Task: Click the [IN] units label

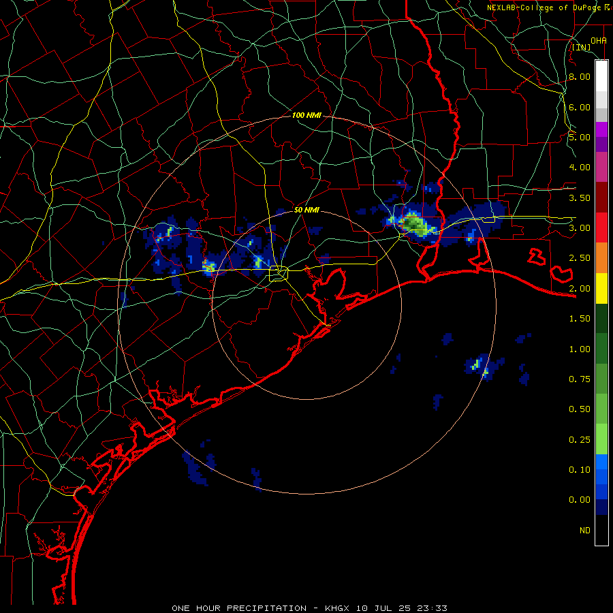Action: [x=582, y=47]
